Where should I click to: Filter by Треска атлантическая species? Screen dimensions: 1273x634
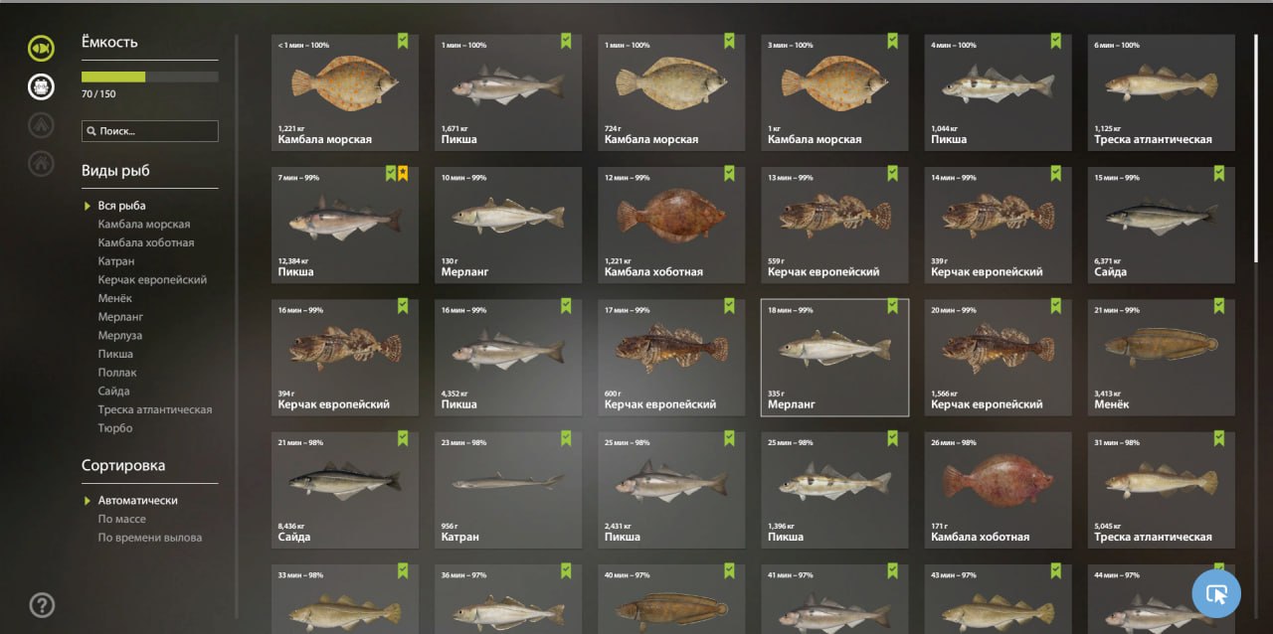pos(154,409)
